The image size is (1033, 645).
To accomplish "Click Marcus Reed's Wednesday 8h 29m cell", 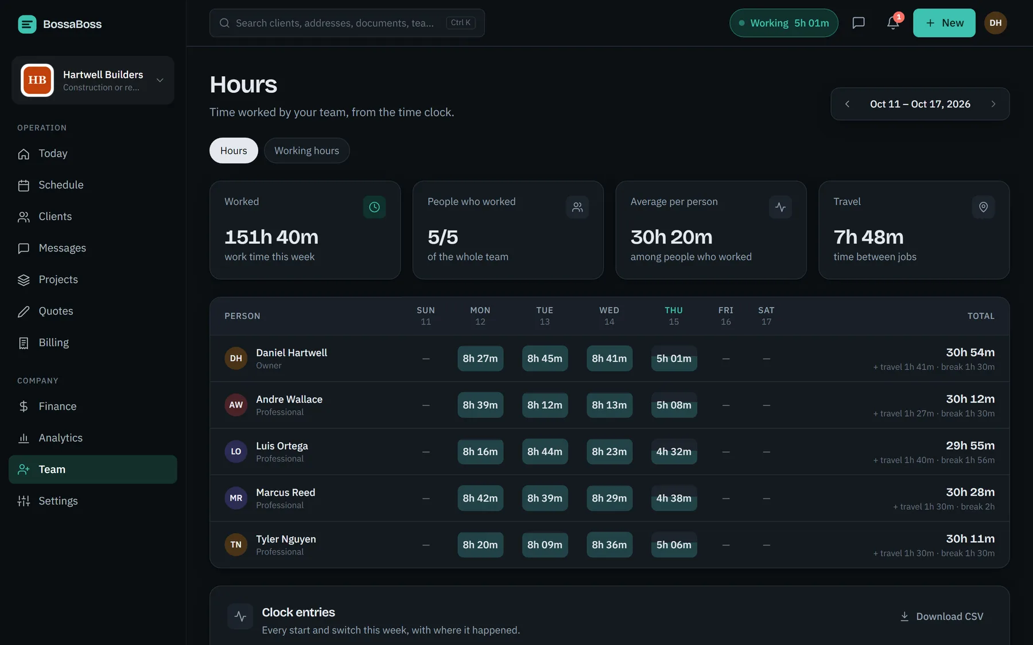I will tap(609, 498).
